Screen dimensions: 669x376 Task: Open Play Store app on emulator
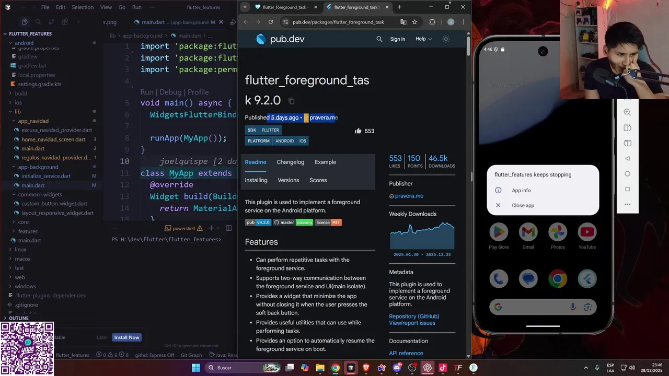(499, 232)
